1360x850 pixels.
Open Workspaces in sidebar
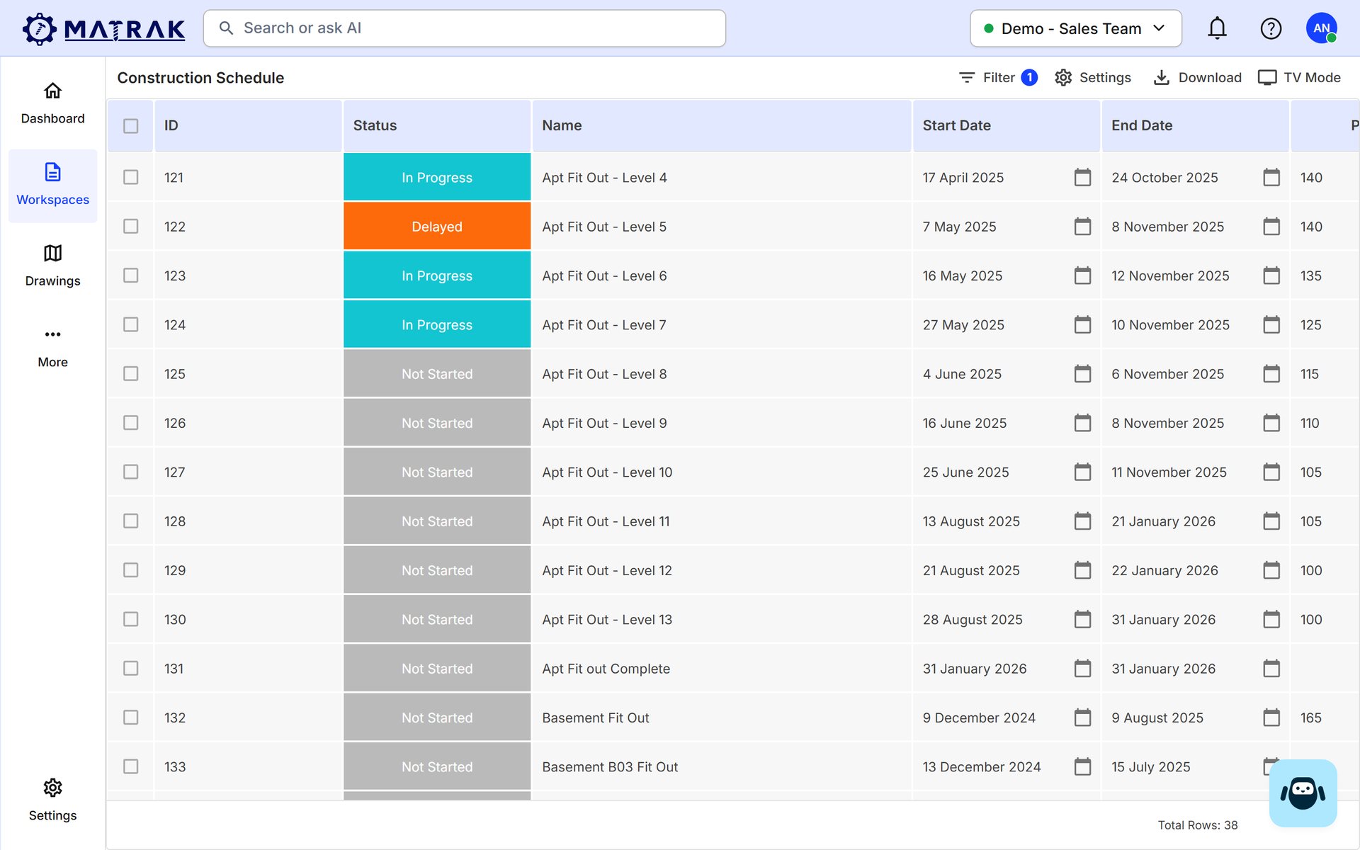(x=52, y=186)
